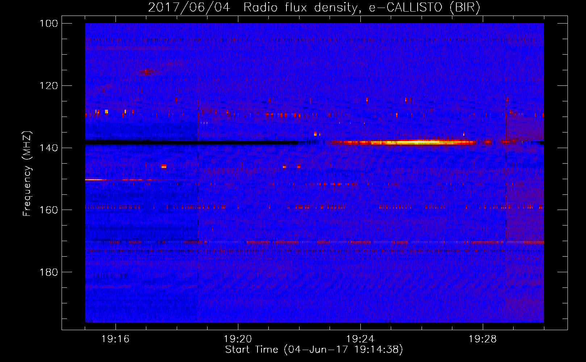
Task: Click the orange streak at 150 MHz
Action: click(121, 180)
